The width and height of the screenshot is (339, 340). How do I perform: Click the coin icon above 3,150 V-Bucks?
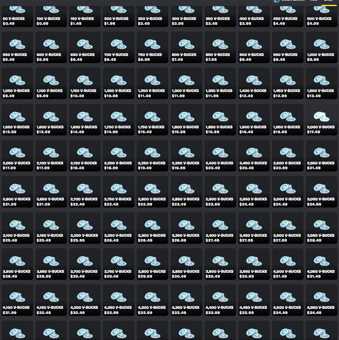51,225
